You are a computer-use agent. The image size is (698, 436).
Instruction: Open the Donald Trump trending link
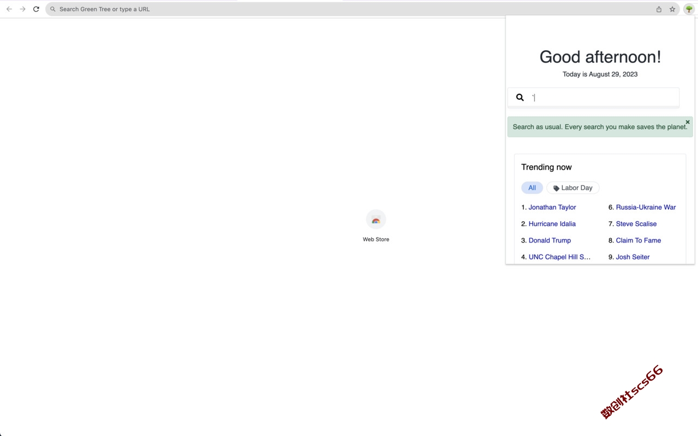pos(550,240)
